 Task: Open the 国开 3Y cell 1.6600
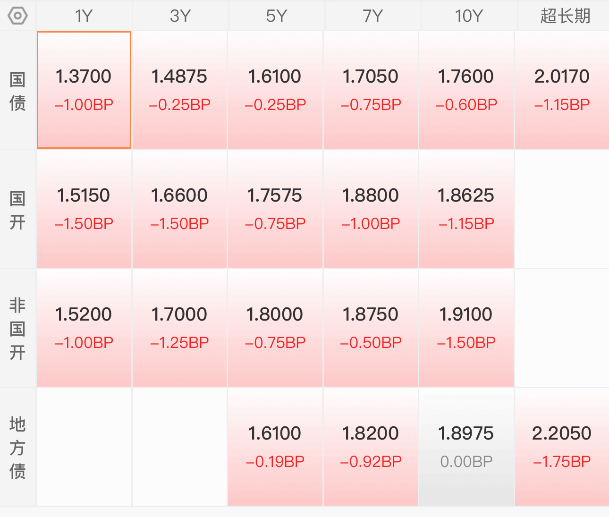(x=179, y=209)
